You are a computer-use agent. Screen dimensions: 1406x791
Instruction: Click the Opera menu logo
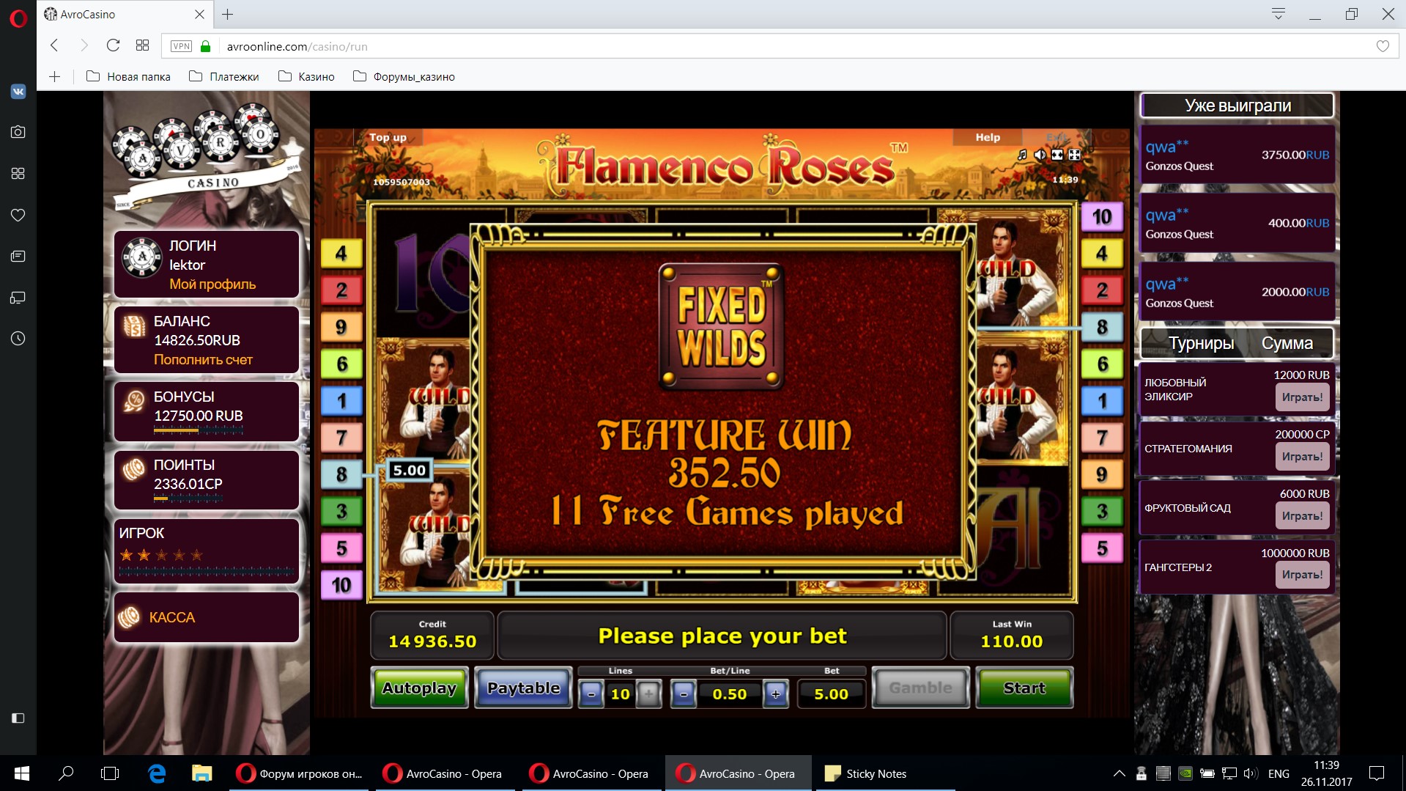[18, 18]
